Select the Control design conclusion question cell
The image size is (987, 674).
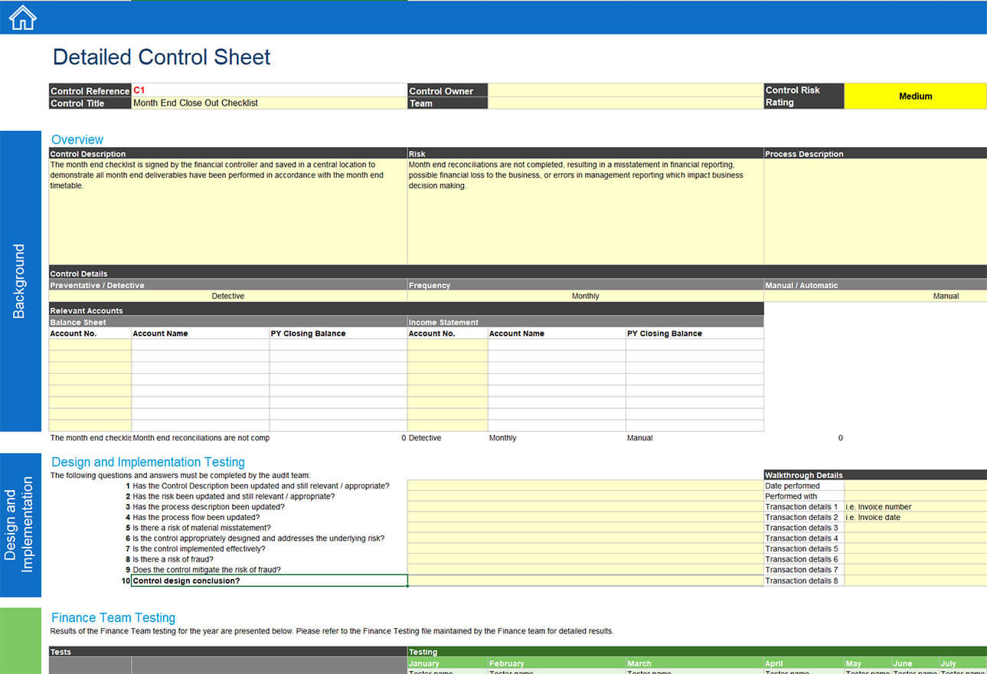[x=268, y=580]
